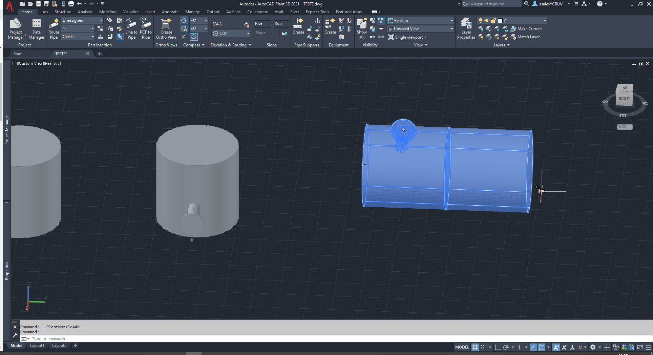Expand the Layers panel flyout

click(502, 45)
